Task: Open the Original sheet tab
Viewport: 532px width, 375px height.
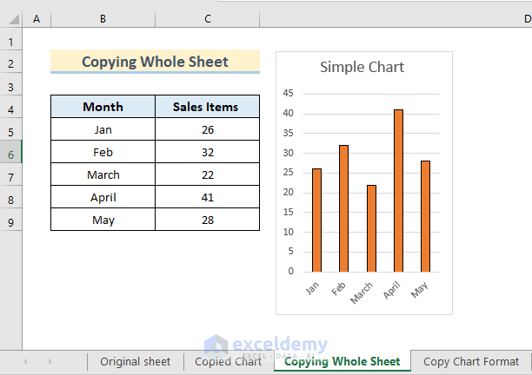Action: click(135, 361)
